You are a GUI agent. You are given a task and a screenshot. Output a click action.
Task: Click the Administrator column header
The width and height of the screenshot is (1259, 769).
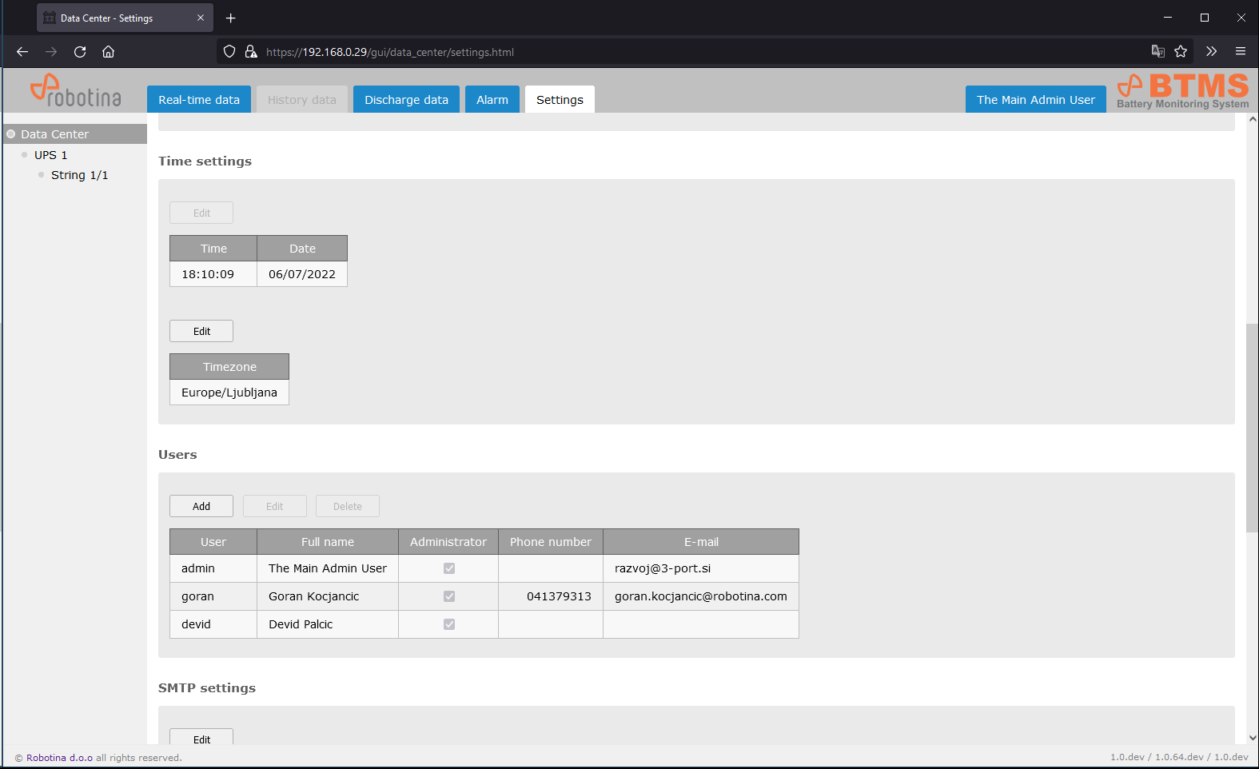pos(448,542)
